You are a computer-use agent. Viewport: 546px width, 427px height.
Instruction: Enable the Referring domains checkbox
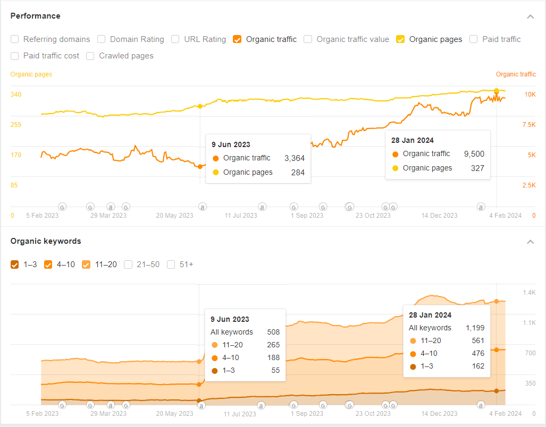15,39
